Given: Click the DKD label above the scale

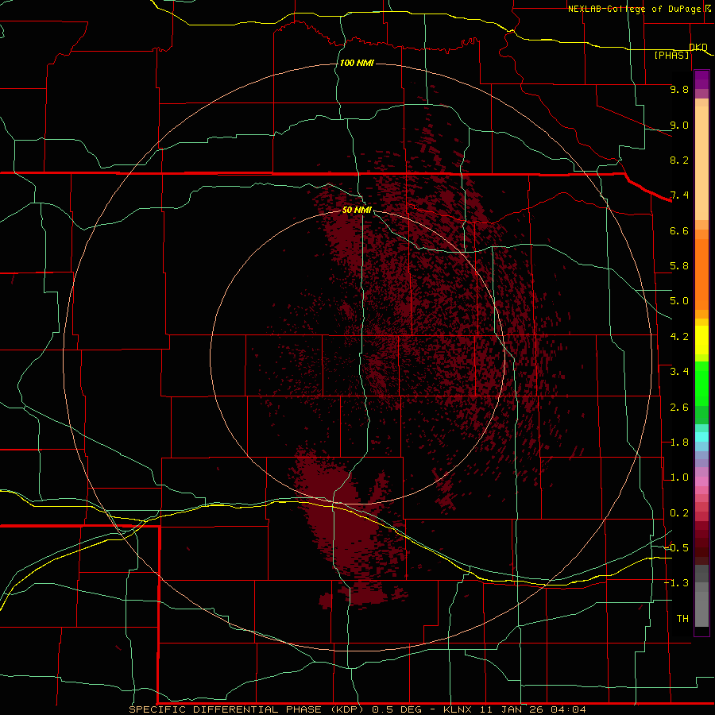Looking at the screenshot, I should pyautogui.click(x=698, y=47).
